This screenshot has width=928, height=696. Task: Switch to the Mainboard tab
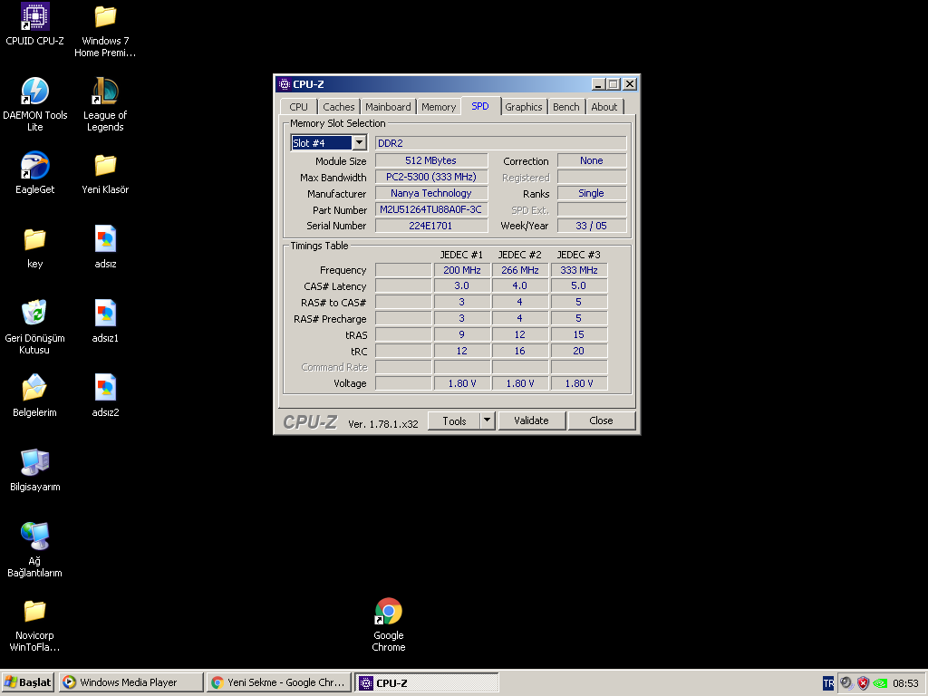pos(388,107)
